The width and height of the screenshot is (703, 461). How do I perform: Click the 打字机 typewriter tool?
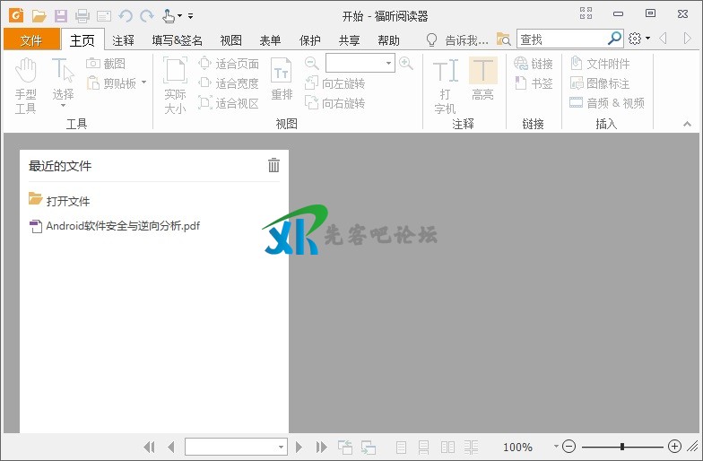point(445,85)
